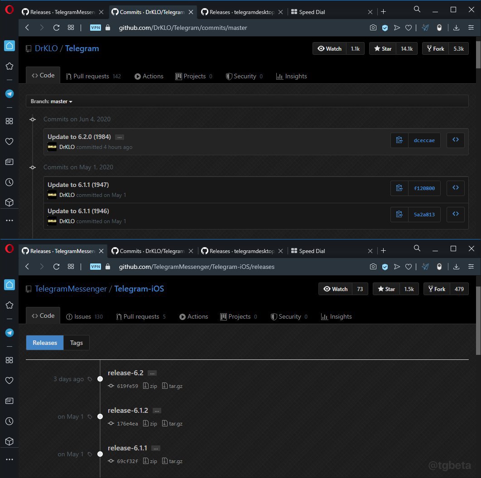Watch the Telegram-iOS repository

[x=336, y=289]
